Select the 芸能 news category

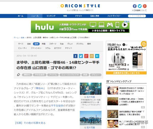[x=29, y=44]
